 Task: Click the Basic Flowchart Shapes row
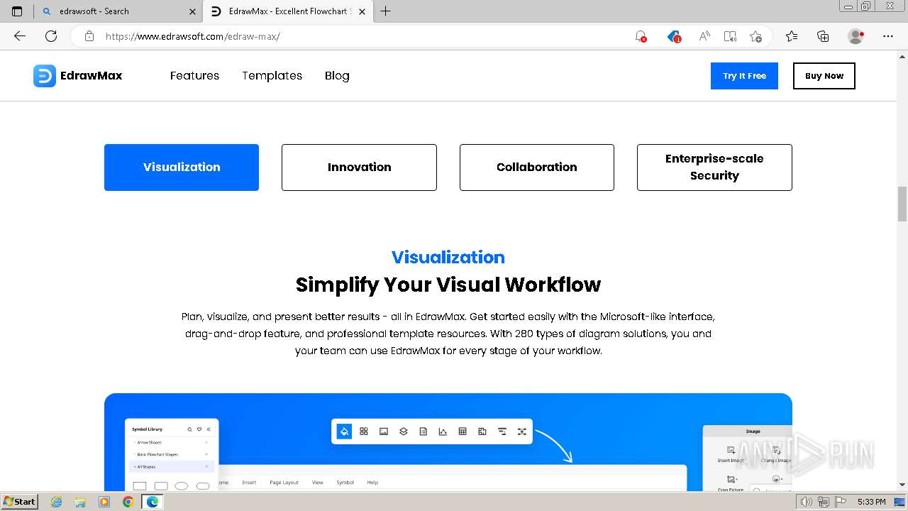point(171,454)
